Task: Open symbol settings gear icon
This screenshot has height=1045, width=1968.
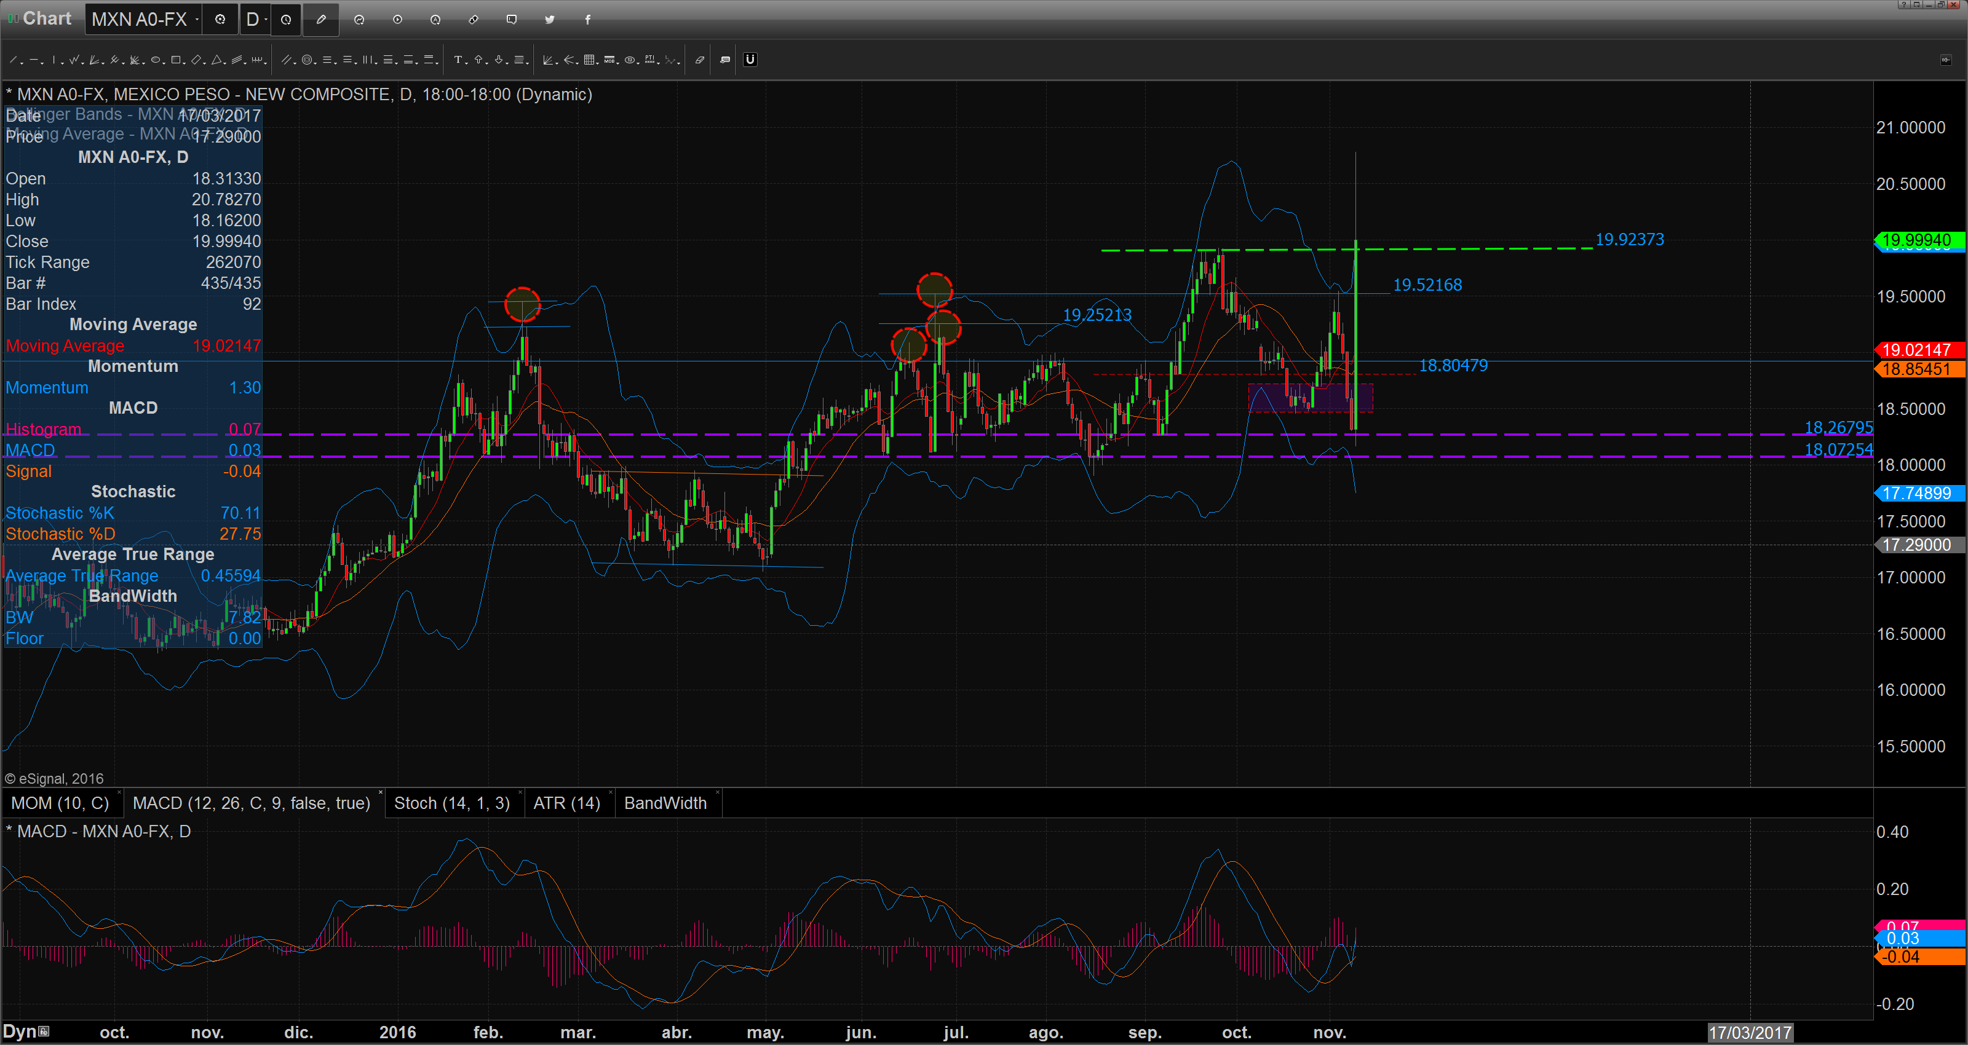Action: coord(220,20)
